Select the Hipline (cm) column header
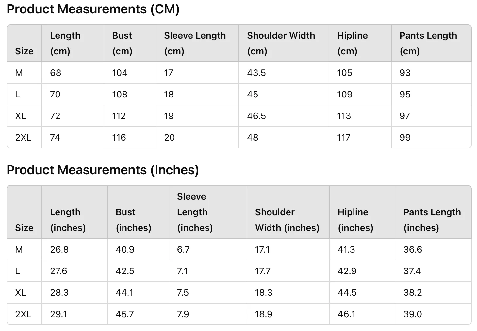This screenshot has width=477, height=331. tap(360, 43)
